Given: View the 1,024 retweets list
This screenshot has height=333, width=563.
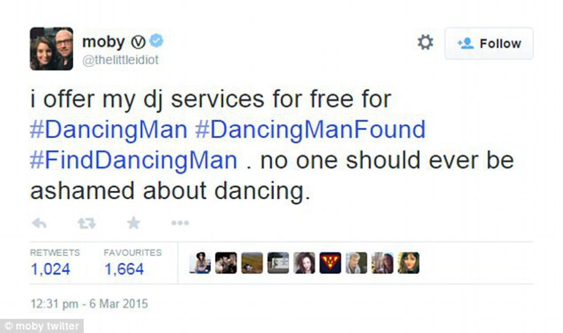Looking at the screenshot, I should [x=50, y=269].
